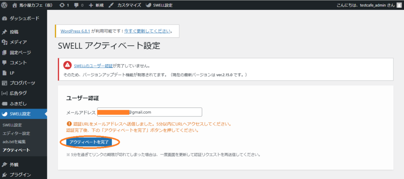Click the [ad] icon beside 広告タグ

click(x=4, y=93)
